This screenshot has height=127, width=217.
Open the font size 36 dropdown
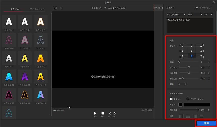pyautogui.click(x=209, y=15)
